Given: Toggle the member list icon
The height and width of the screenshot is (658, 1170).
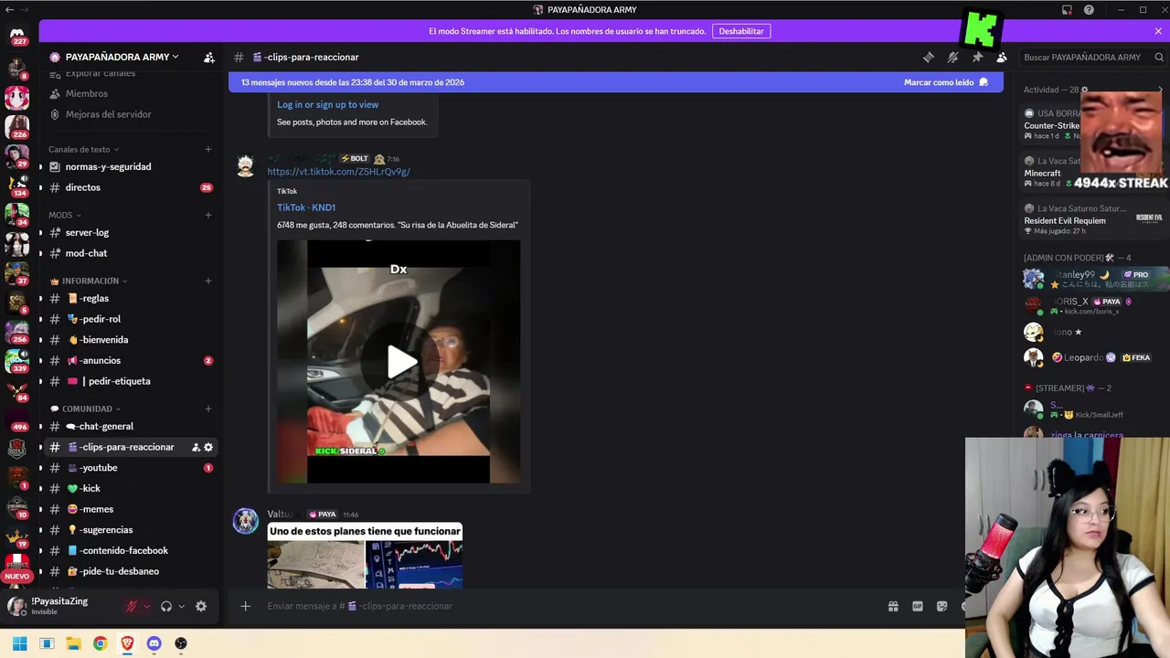Looking at the screenshot, I should click(1002, 57).
